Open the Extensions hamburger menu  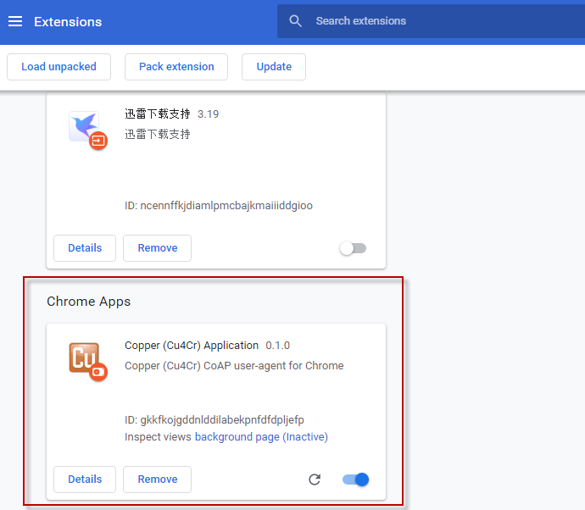coord(15,22)
